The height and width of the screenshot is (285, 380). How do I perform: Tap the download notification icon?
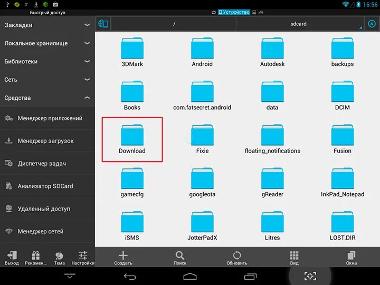pos(36,4)
